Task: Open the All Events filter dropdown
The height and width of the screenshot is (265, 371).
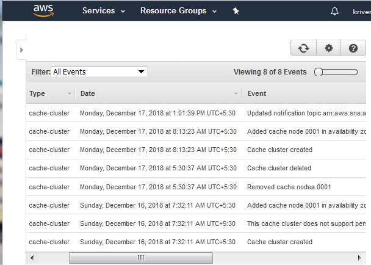Action: 99,71
